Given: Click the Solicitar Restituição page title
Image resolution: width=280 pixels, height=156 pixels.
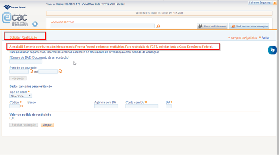Looking at the screenshot, I should tap(23, 37).
